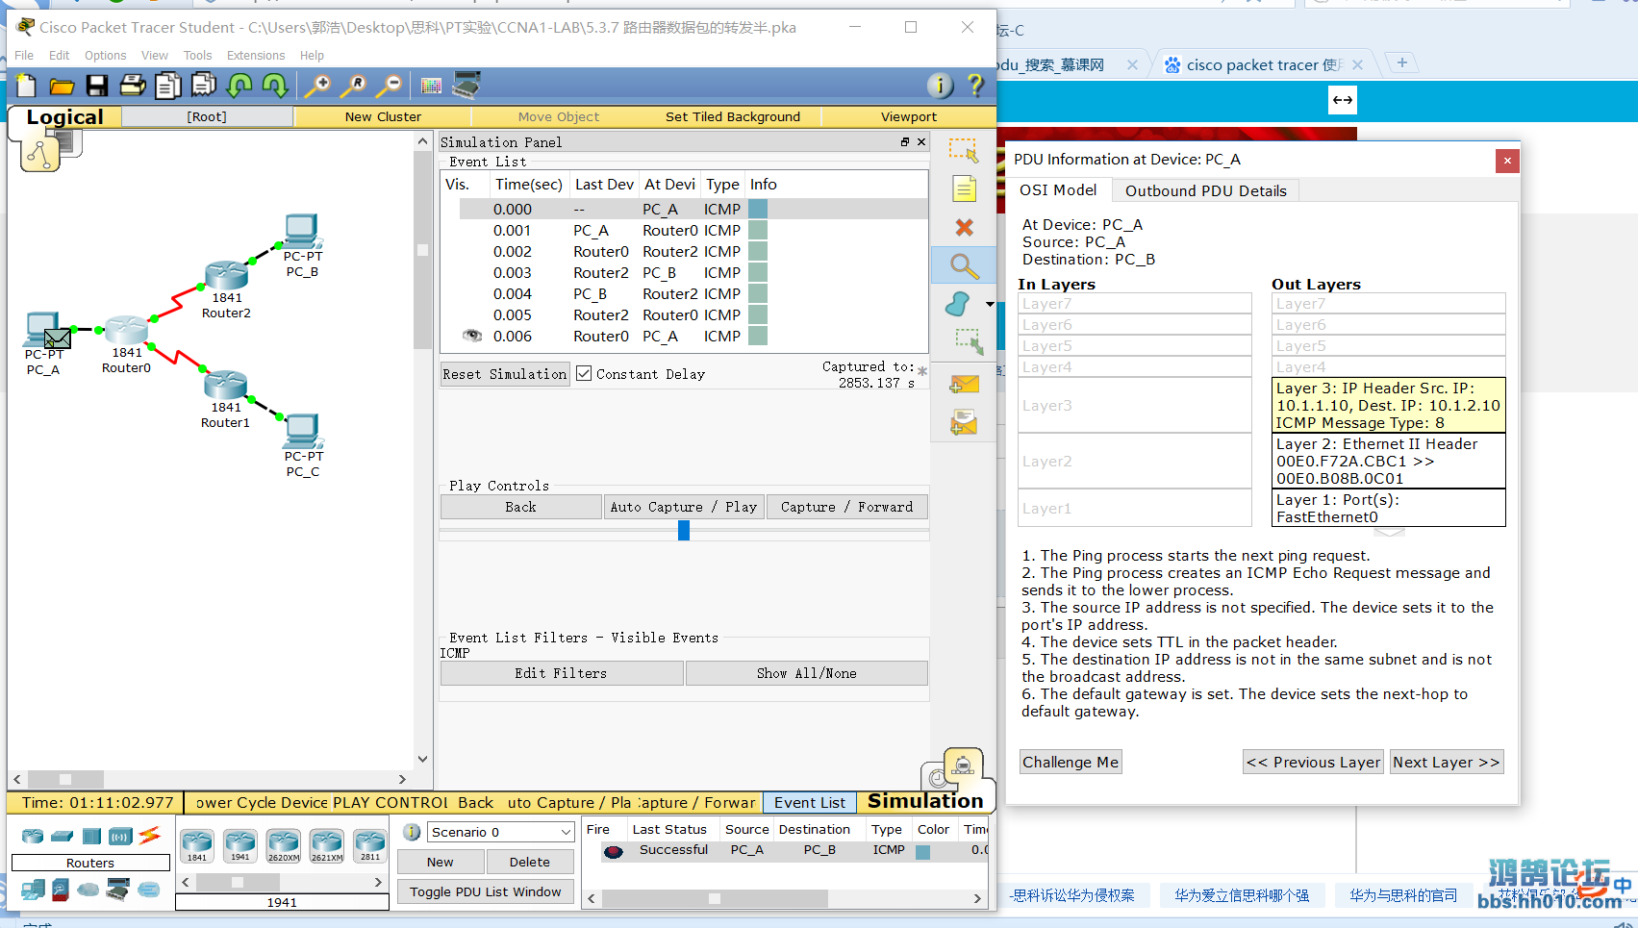Select Router0 in the topology

coord(126,330)
